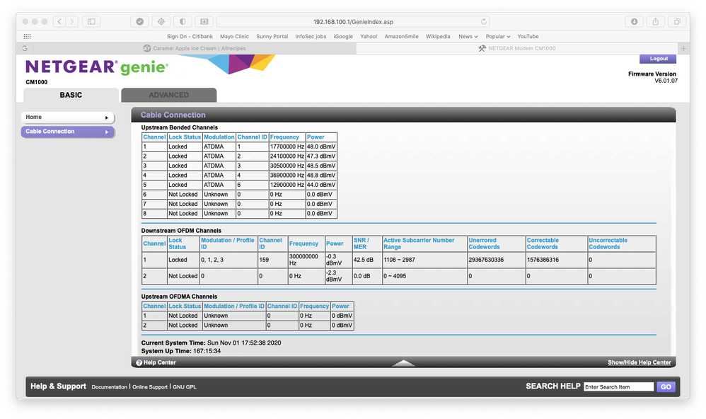Click the Help Center question mark icon
This screenshot has width=706, height=419.
point(139,362)
